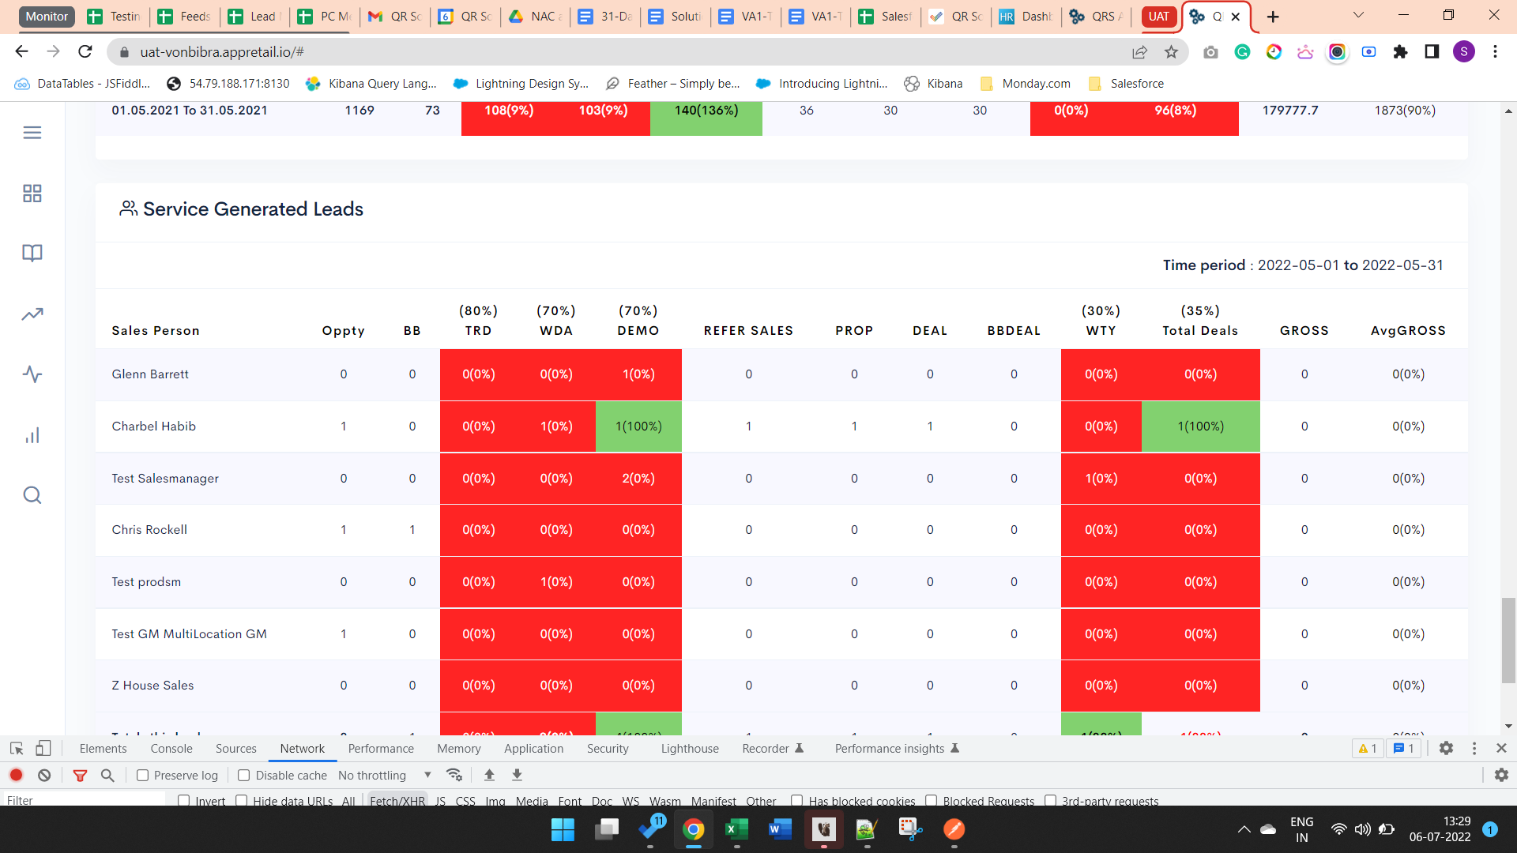Open the book icon in the sidebar
This screenshot has height=853, width=1517.
(x=32, y=253)
